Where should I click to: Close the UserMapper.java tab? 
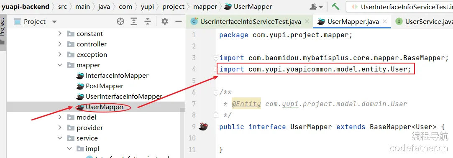click(x=384, y=21)
